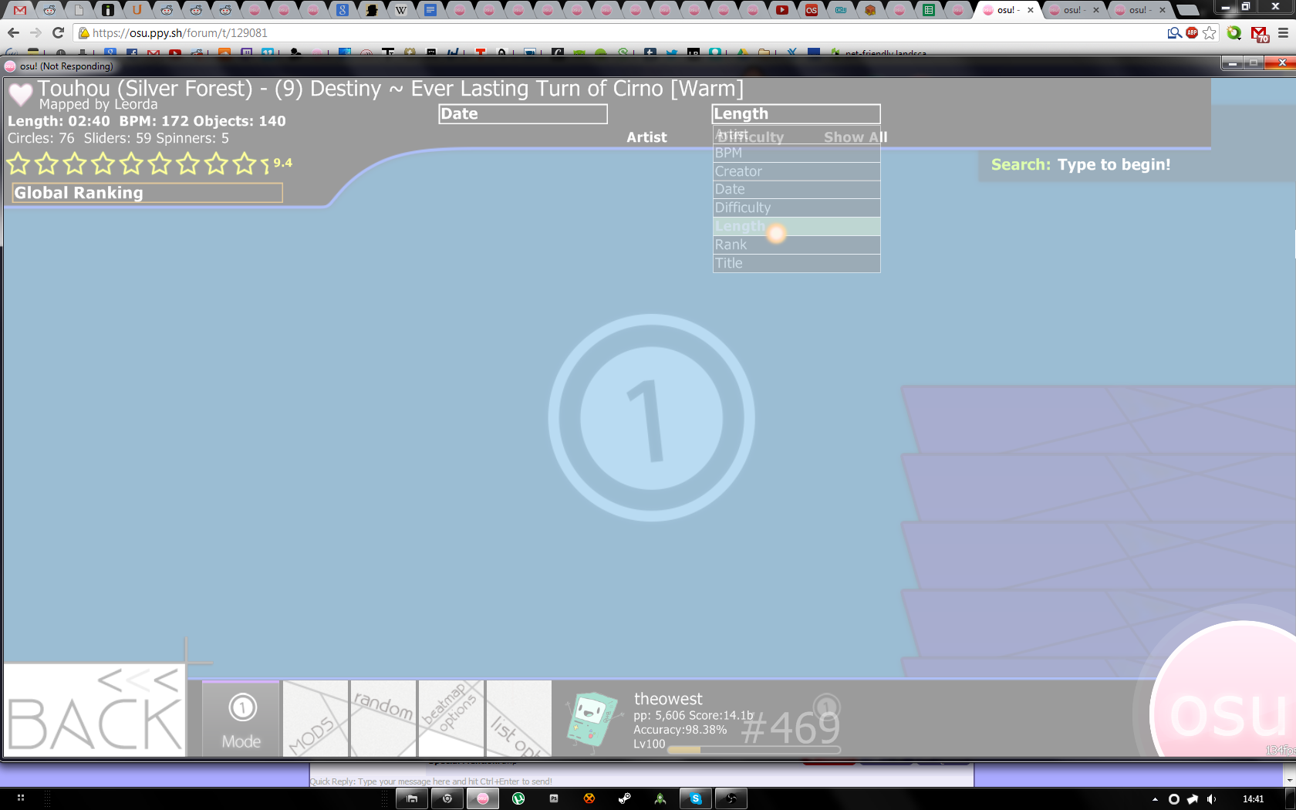Open Skype from the taskbar
Screen dimensions: 1296x810
tap(696, 798)
